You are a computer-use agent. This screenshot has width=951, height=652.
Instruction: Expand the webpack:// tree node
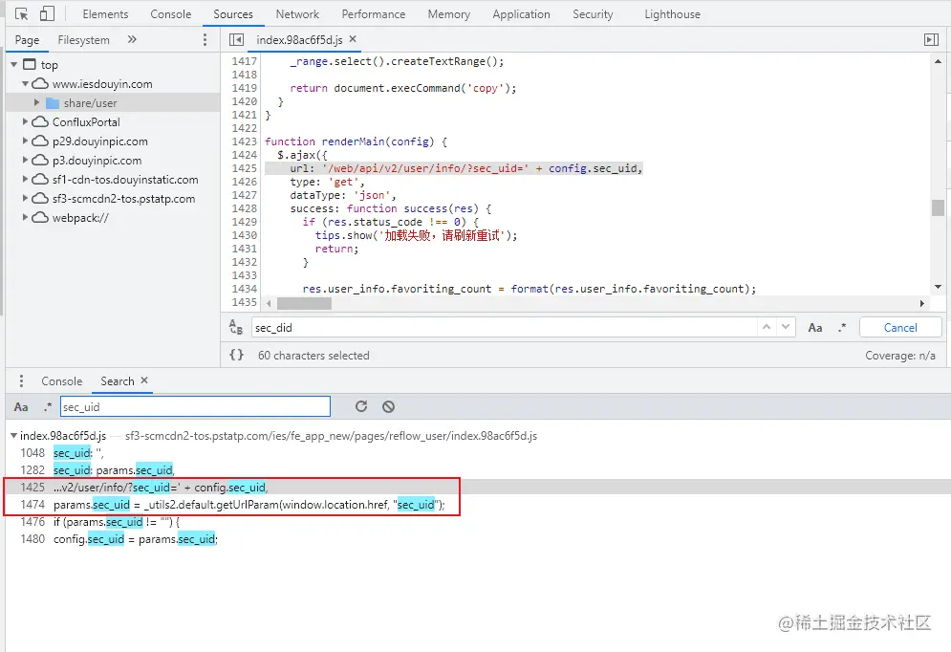pos(25,217)
